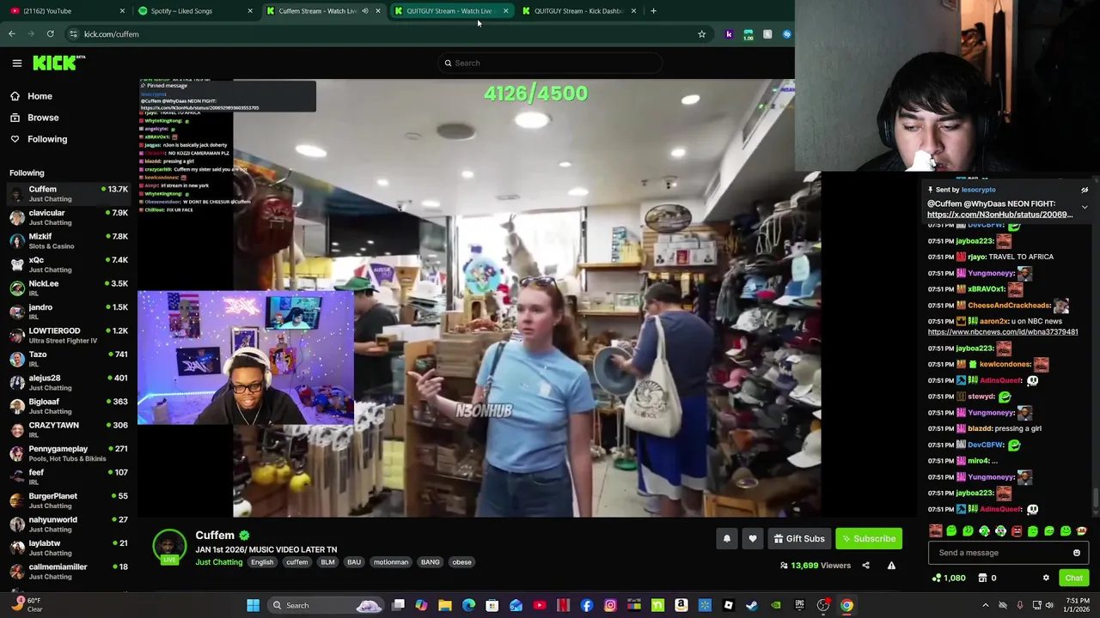Open xQc channel in Following list
Screen dimensions: 1100x618
click(x=69, y=264)
